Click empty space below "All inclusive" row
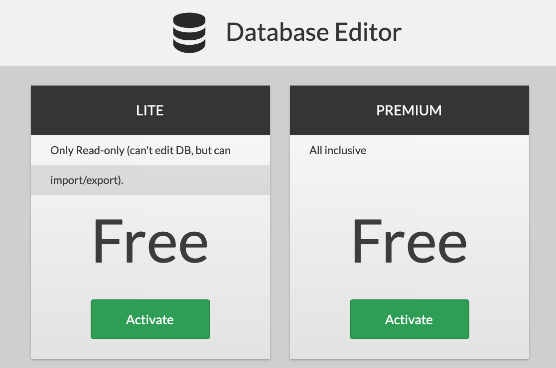Screen dimensions: 556x368 (x=409, y=185)
